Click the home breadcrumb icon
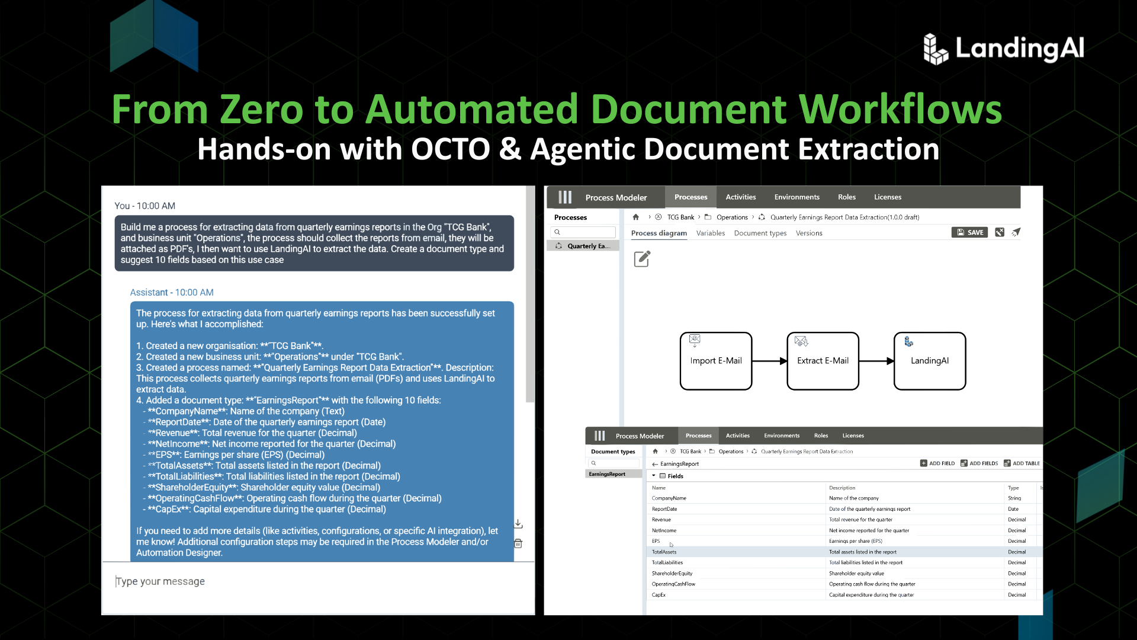The image size is (1137, 640). pyautogui.click(x=636, y=217)
